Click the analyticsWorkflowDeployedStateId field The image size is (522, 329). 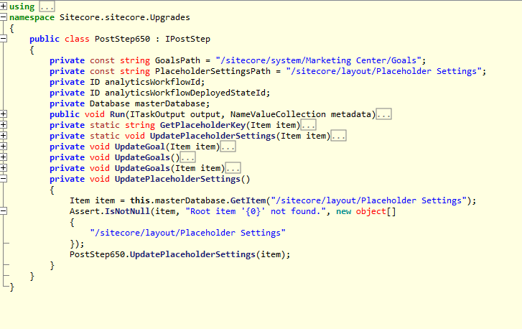click(x=185, y=93)
